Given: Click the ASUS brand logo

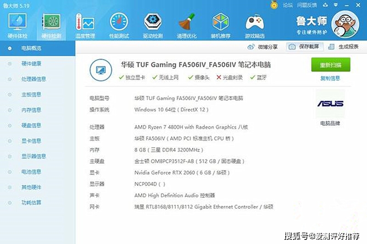Looking at the screenshot, I should (330, 103).
